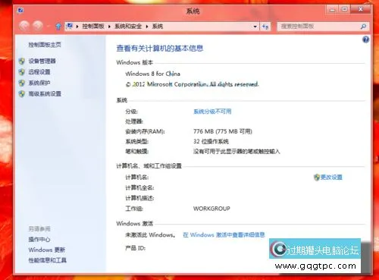Open 远程设置

click(39, 72)
